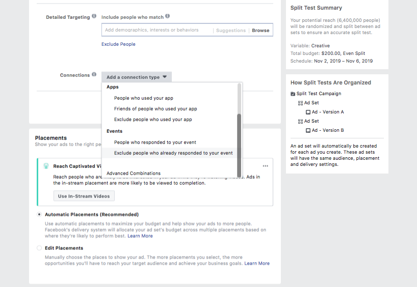
Task: Open the three-dot menu on the tip card
Action: (x=266, y=166)
